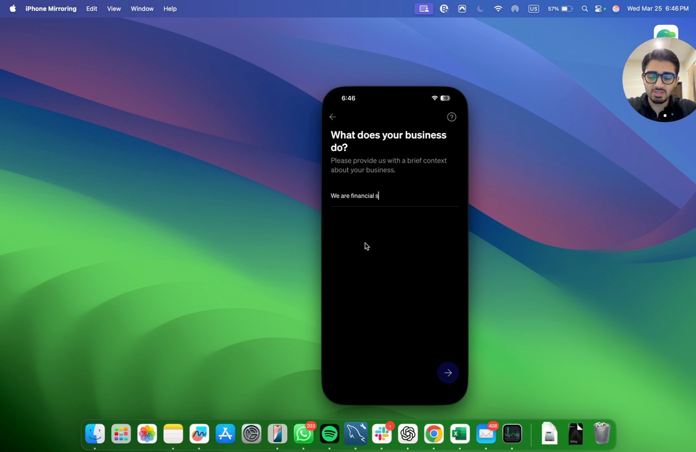Viewport: 696px width, 452px height.
Task: Open the Edit menu
Action: pyautogui.click(x=92, y=9)
